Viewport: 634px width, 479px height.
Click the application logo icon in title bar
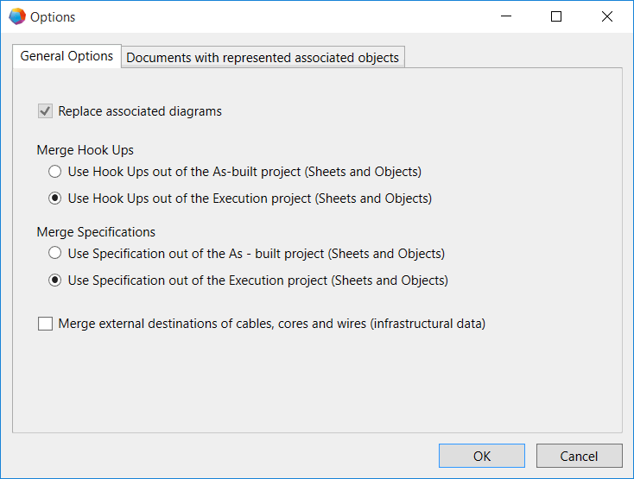click(x=17, y=16)
